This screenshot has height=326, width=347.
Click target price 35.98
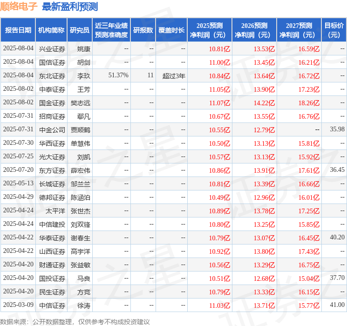(337, 129)
